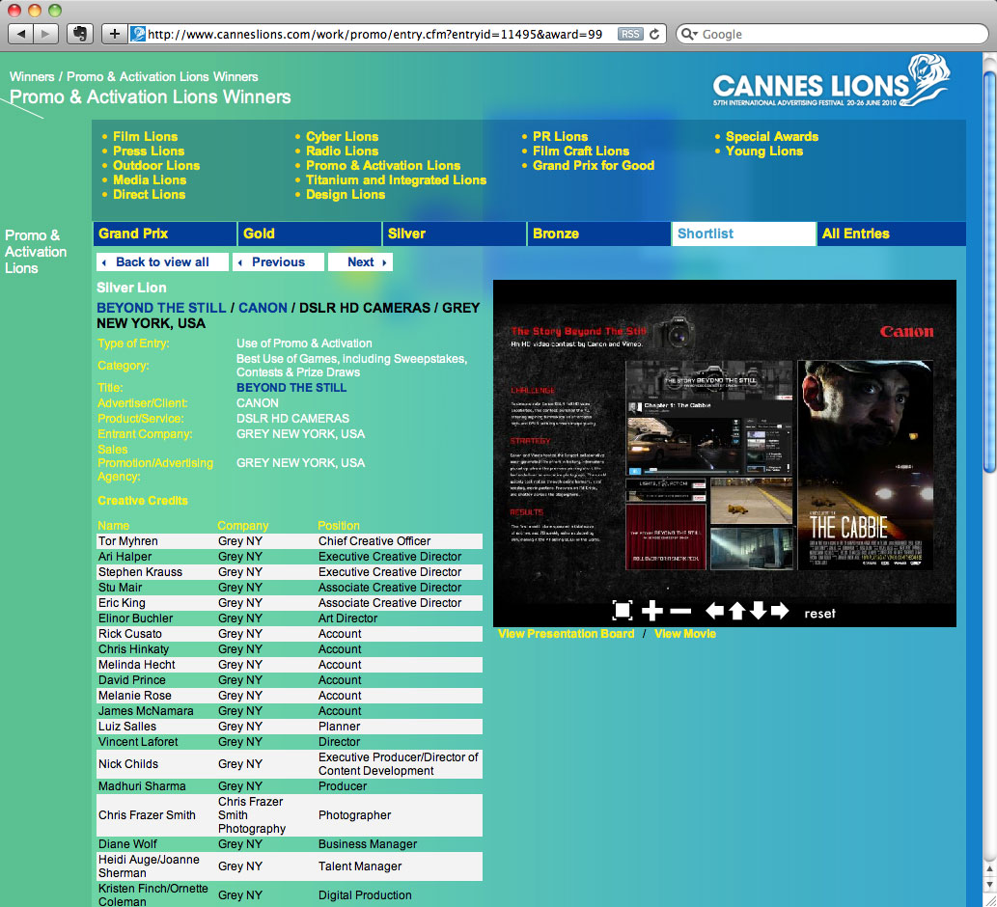This screenshot has width=997, height=907.
Task: Click the page's vertical scrollbar
Action: pos(988,289)
